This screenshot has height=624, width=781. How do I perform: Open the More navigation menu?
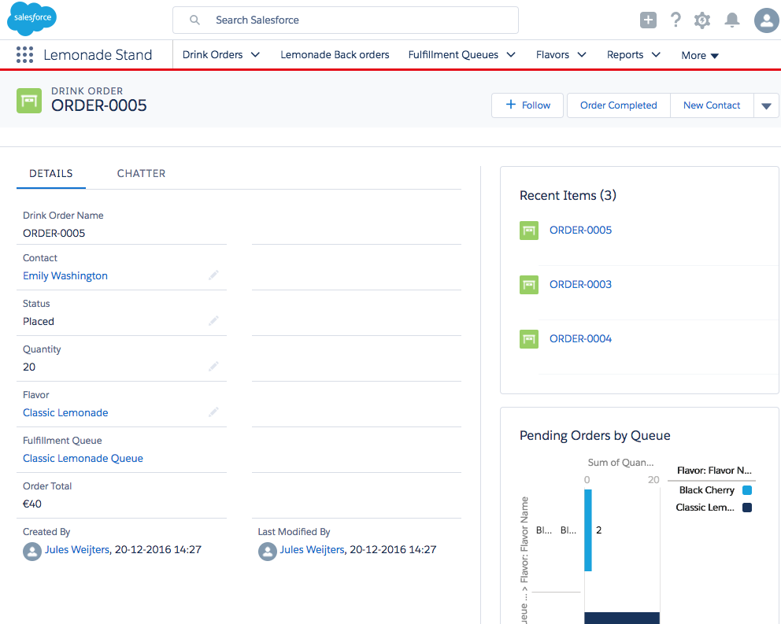700,56
